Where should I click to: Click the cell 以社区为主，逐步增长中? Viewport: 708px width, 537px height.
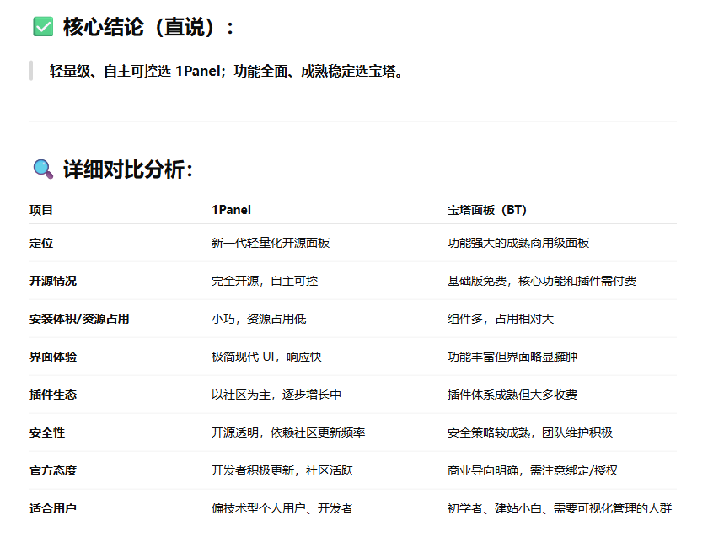pyautogui.click(x=276, y=395)
